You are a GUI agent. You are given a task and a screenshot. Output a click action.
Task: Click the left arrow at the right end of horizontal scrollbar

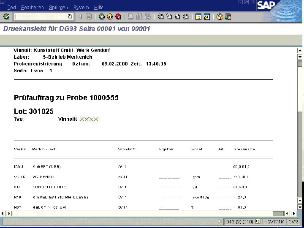[288, 214]
